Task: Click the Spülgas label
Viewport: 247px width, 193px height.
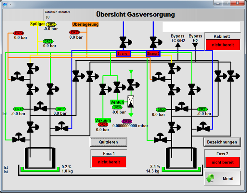Action: point(38,24)
